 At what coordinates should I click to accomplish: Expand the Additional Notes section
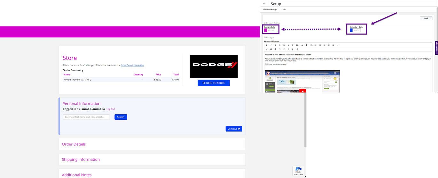(152, 174)
